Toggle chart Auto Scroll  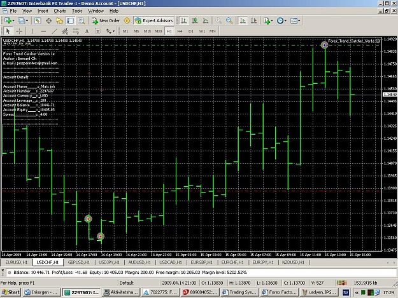coord(243,21)
